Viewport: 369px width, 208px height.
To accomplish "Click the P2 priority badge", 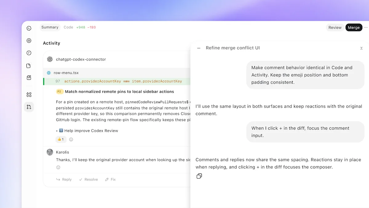I will point(60,92).
